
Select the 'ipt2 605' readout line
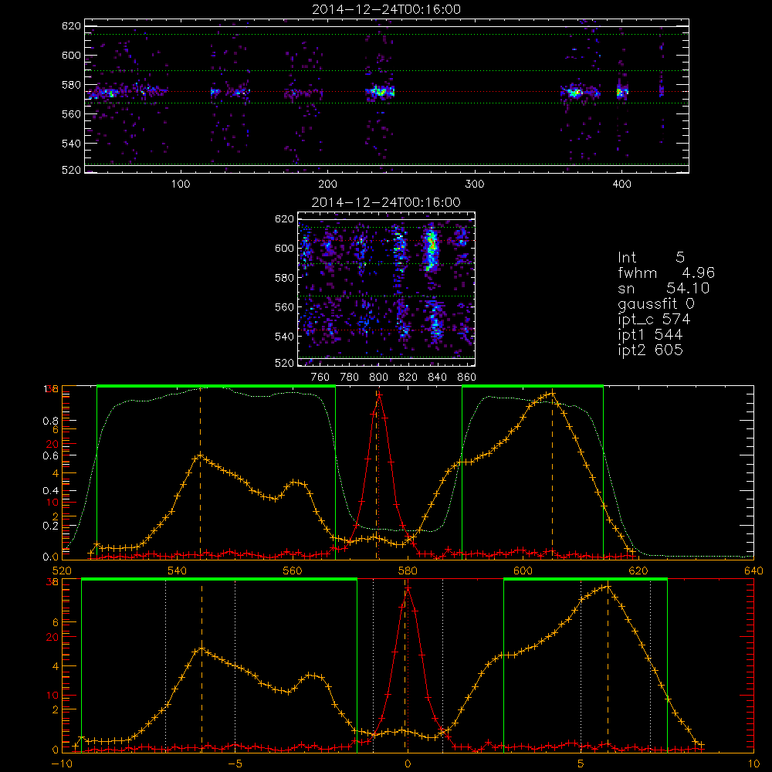click(x=650, y=350)
